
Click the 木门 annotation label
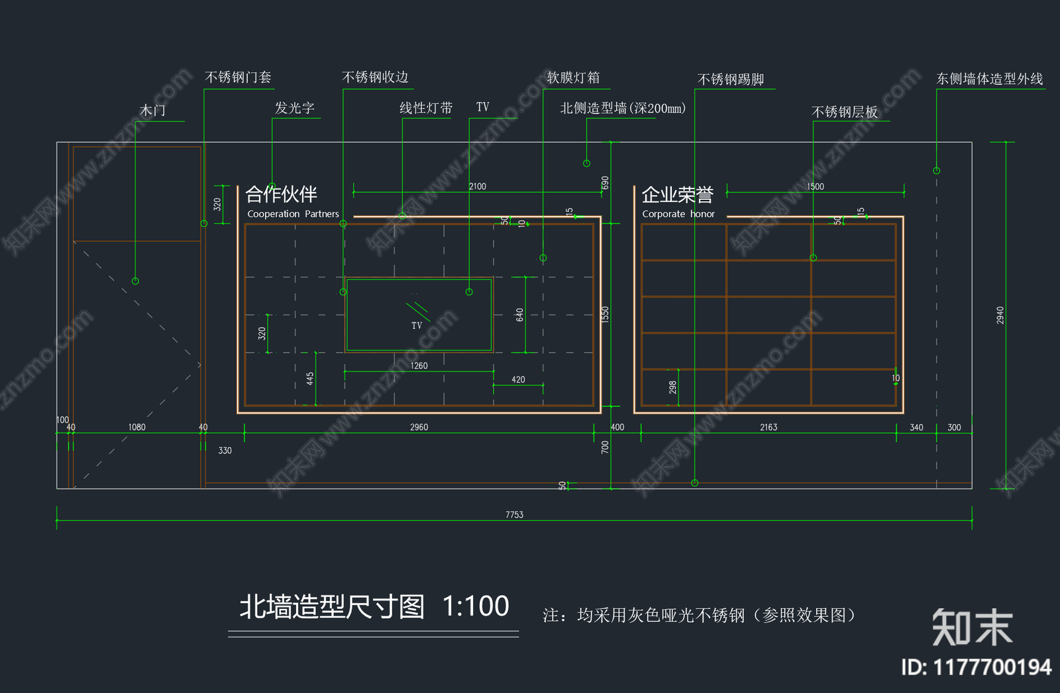152,111
